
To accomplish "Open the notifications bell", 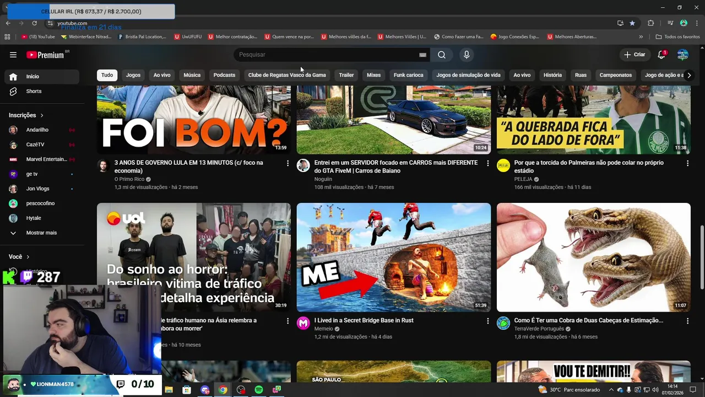I will [x=661, y=55].
